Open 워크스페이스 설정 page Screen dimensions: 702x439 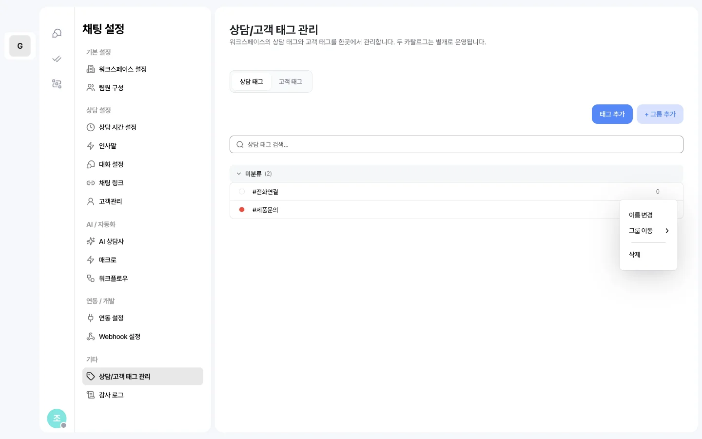143,69
